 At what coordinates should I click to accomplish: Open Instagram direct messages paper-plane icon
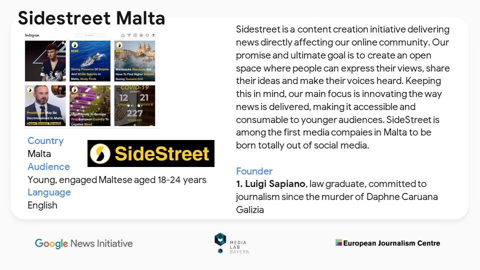pyautogui.click(x=129, y=35)
